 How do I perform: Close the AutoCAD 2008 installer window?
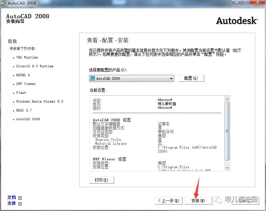(258, 2)
